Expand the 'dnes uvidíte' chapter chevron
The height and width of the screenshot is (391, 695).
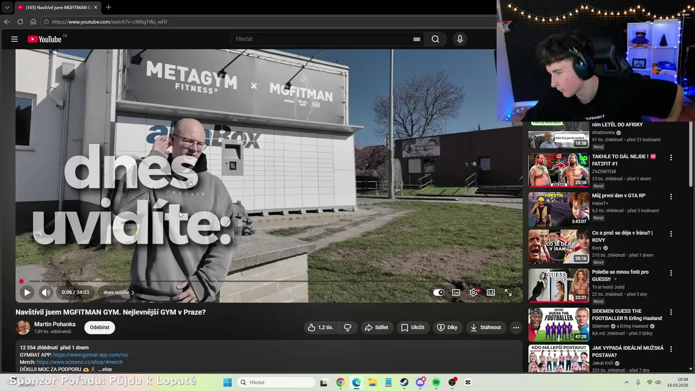click(132, 292)
